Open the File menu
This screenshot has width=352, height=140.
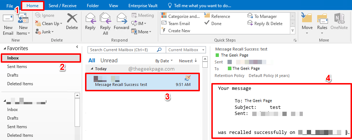point(10,6)
